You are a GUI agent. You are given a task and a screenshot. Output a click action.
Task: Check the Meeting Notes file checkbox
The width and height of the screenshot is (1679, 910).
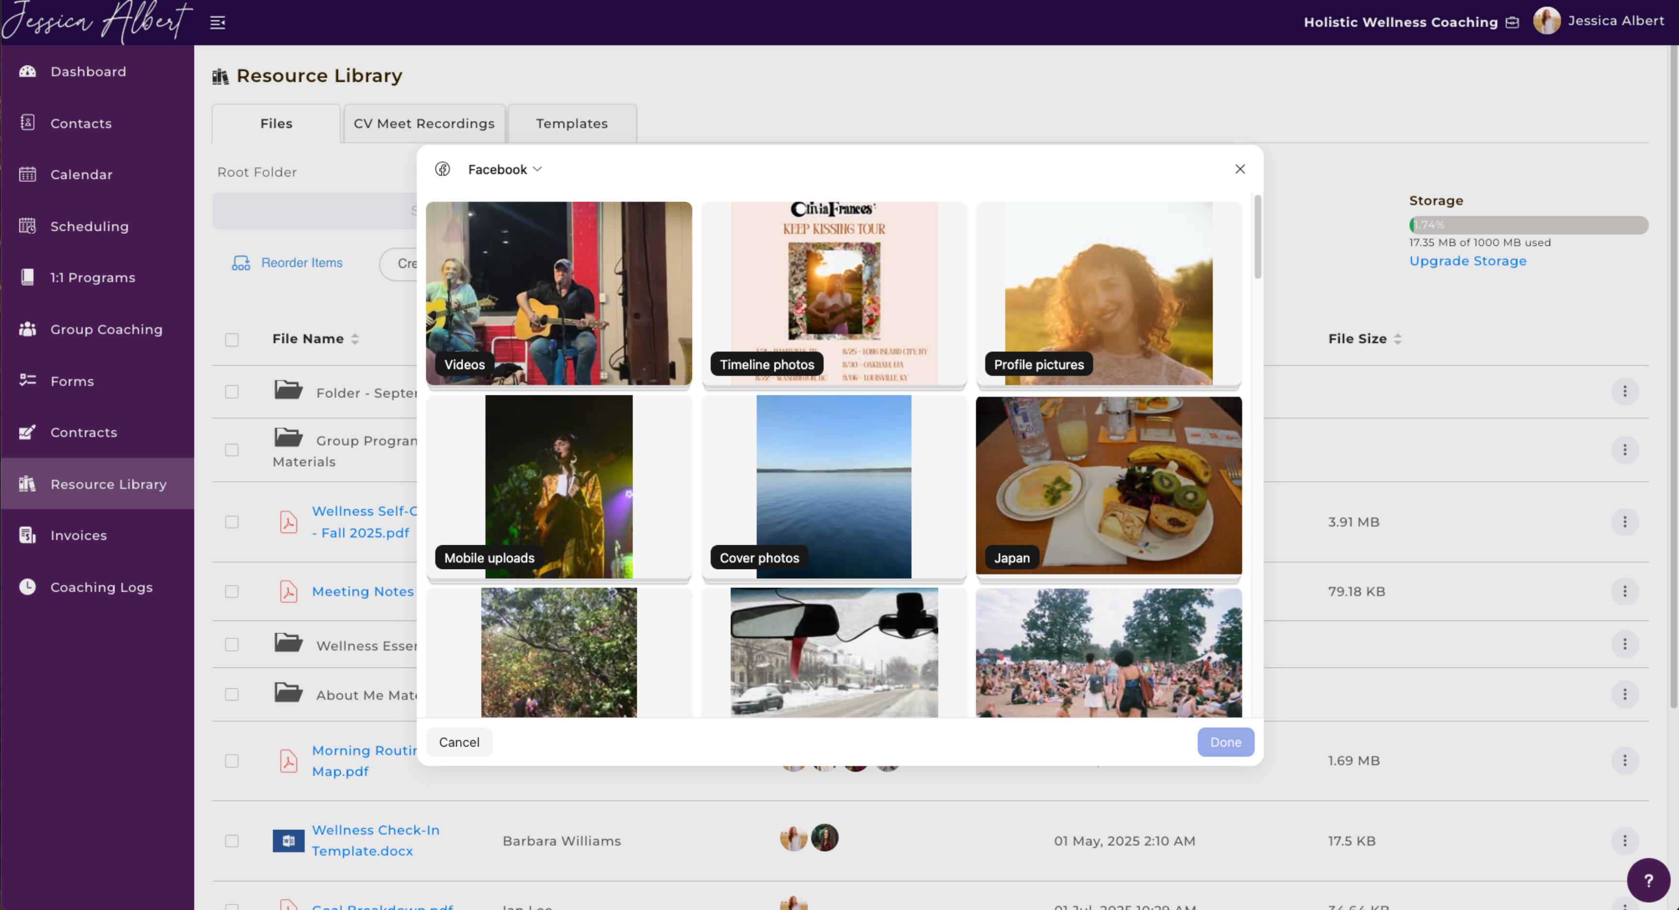pos(232,591)
